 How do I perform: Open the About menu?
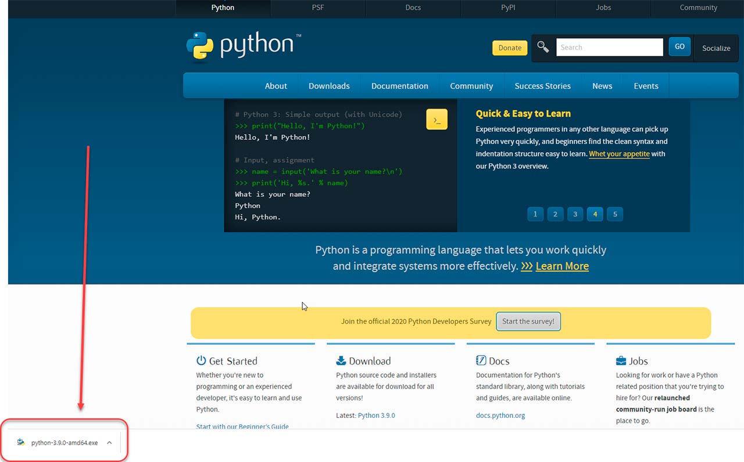pyautogui.click(x=276, y=86)
